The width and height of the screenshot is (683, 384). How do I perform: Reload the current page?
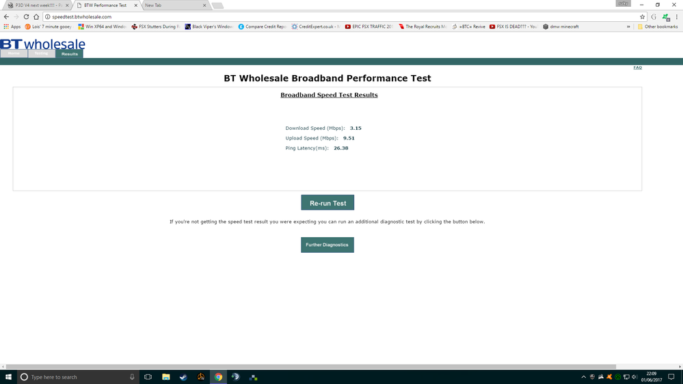(26, 16)
